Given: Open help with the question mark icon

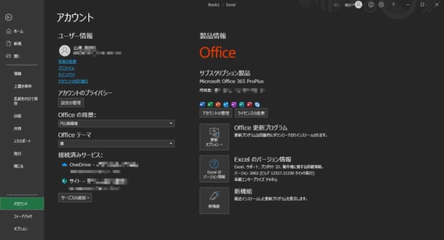Looking at the screenshot, I should tap(393, 4).
